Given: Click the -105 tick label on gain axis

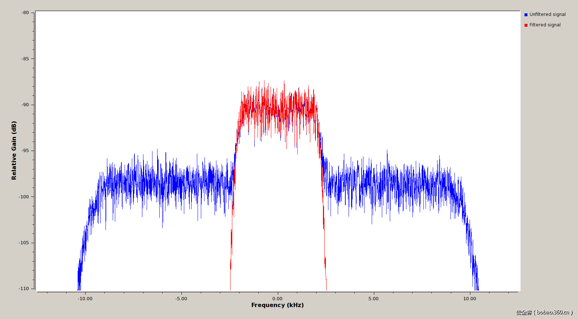Looking at the screenshot, I should [24, 243].
